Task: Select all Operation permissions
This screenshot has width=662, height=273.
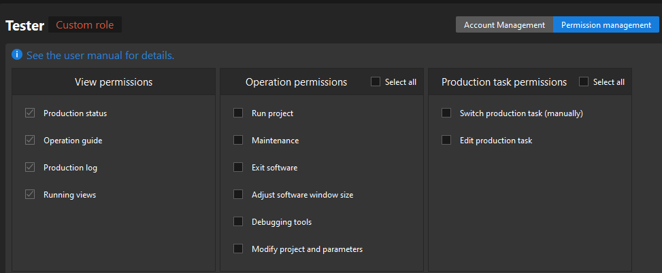Action: pos(376,82)
